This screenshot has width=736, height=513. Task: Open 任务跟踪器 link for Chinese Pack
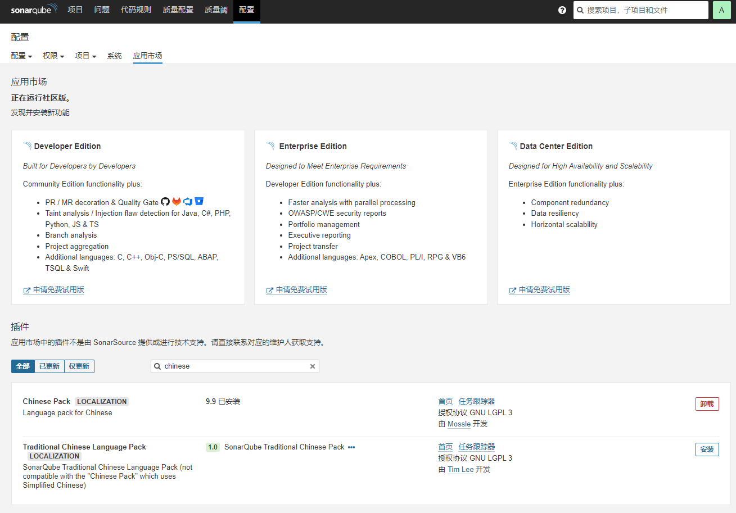coord(477,401)
